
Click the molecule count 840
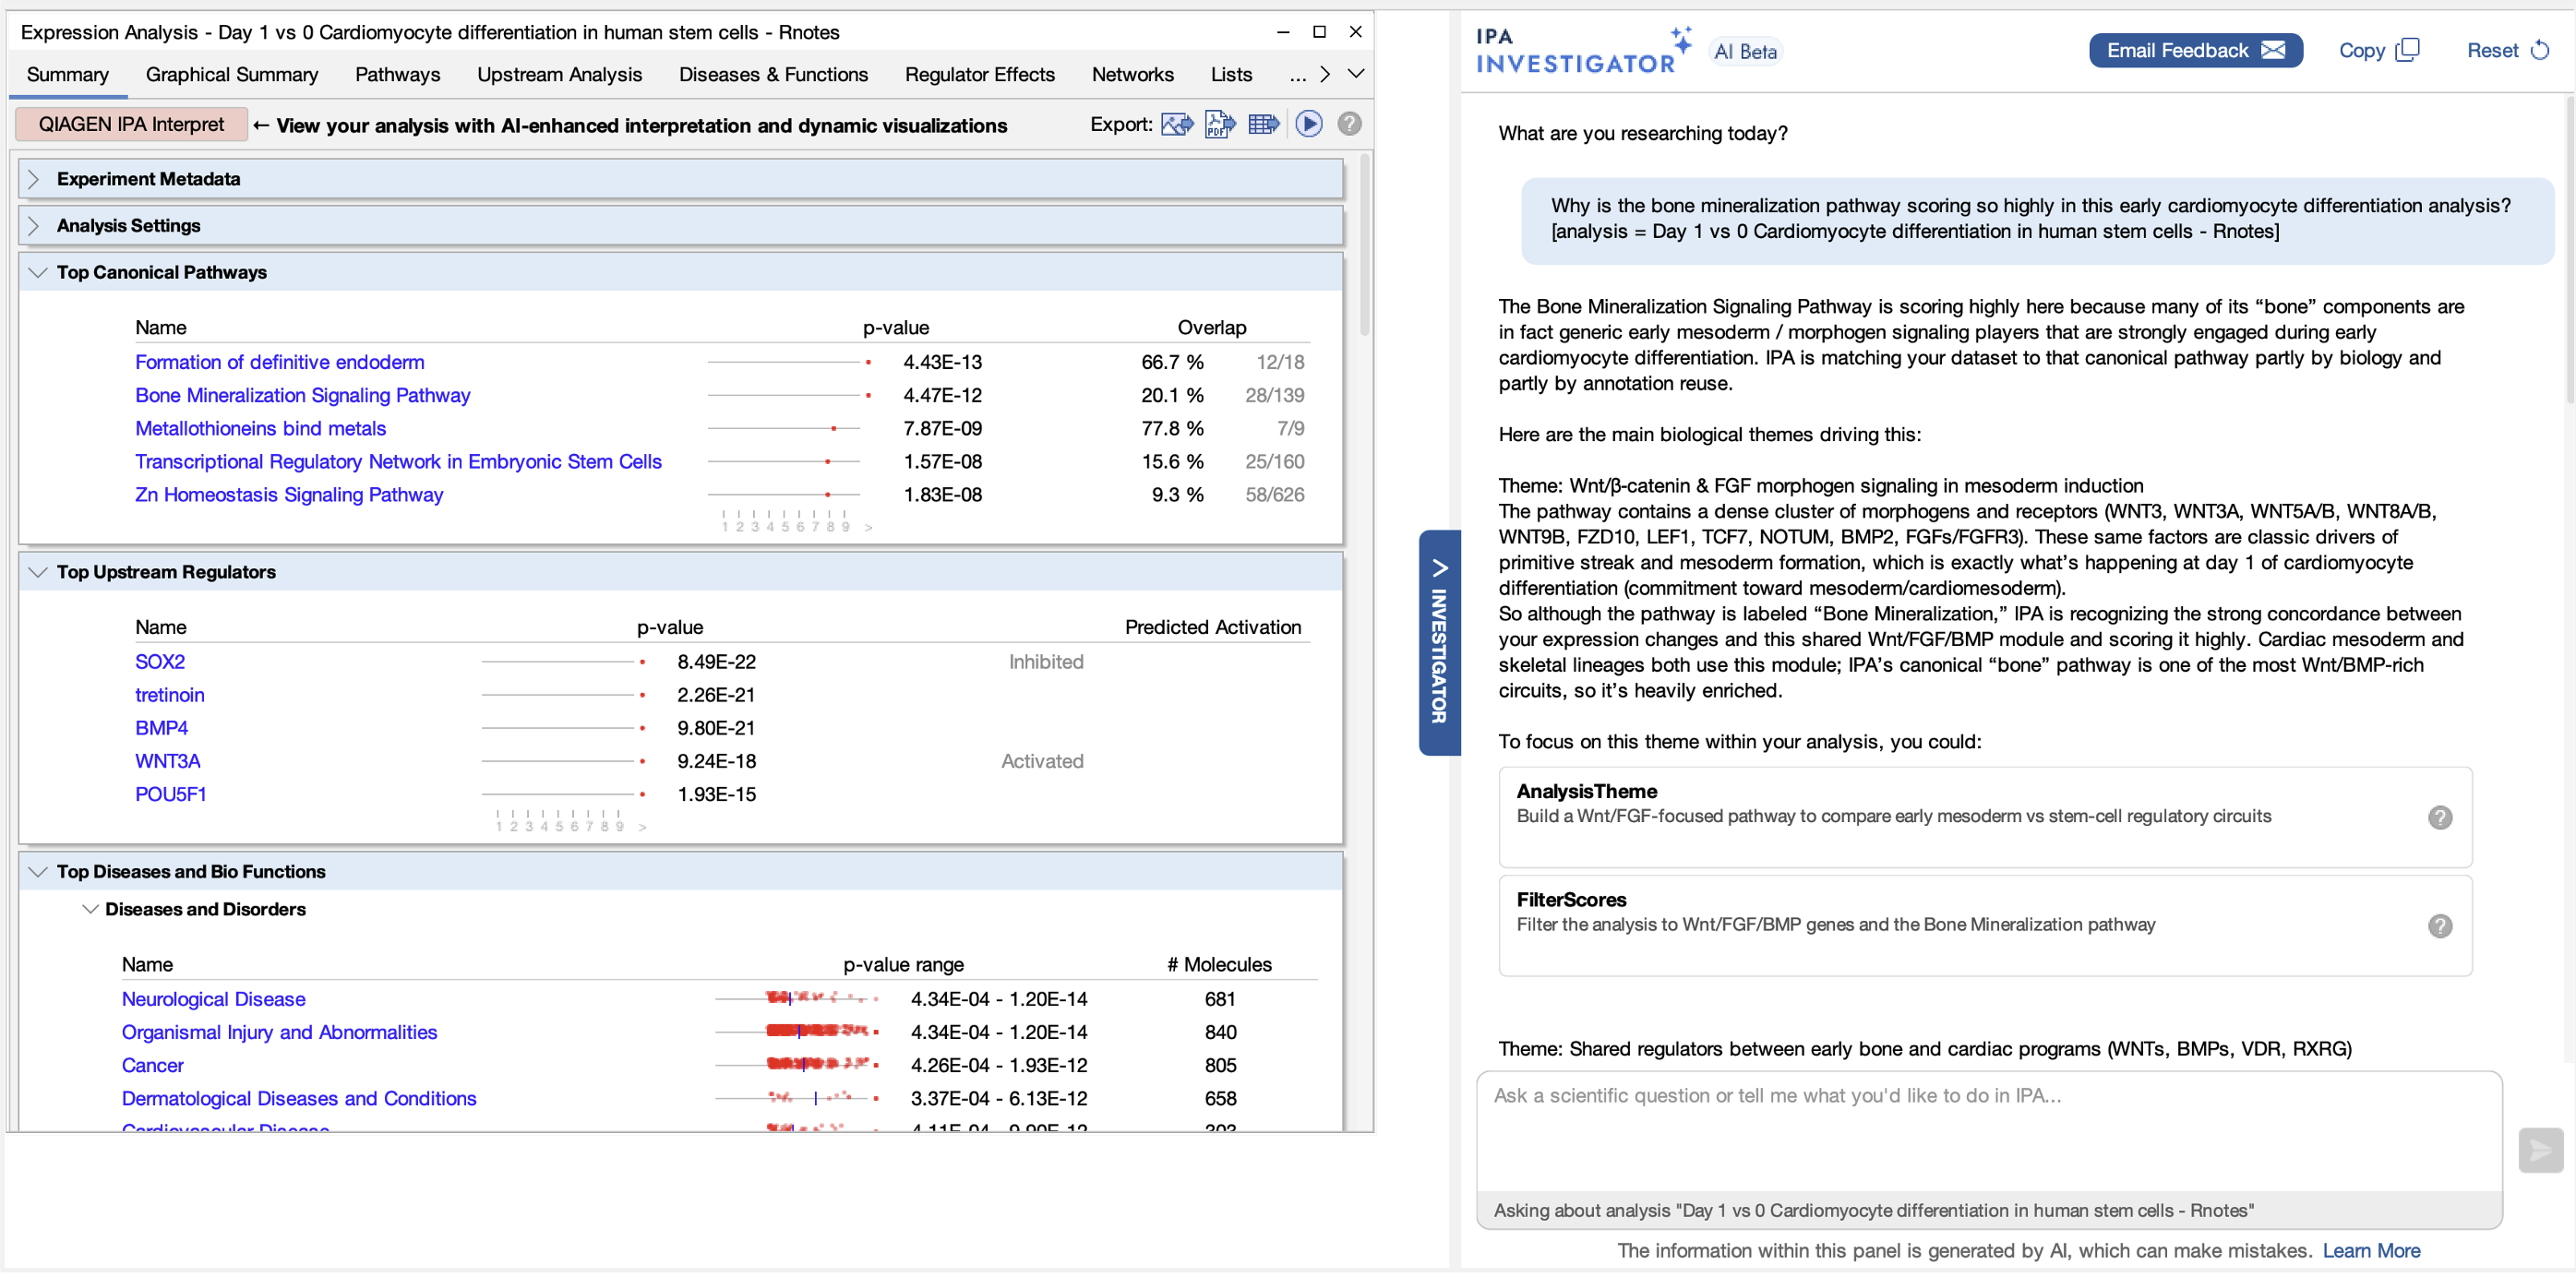pos(1220,1033)
